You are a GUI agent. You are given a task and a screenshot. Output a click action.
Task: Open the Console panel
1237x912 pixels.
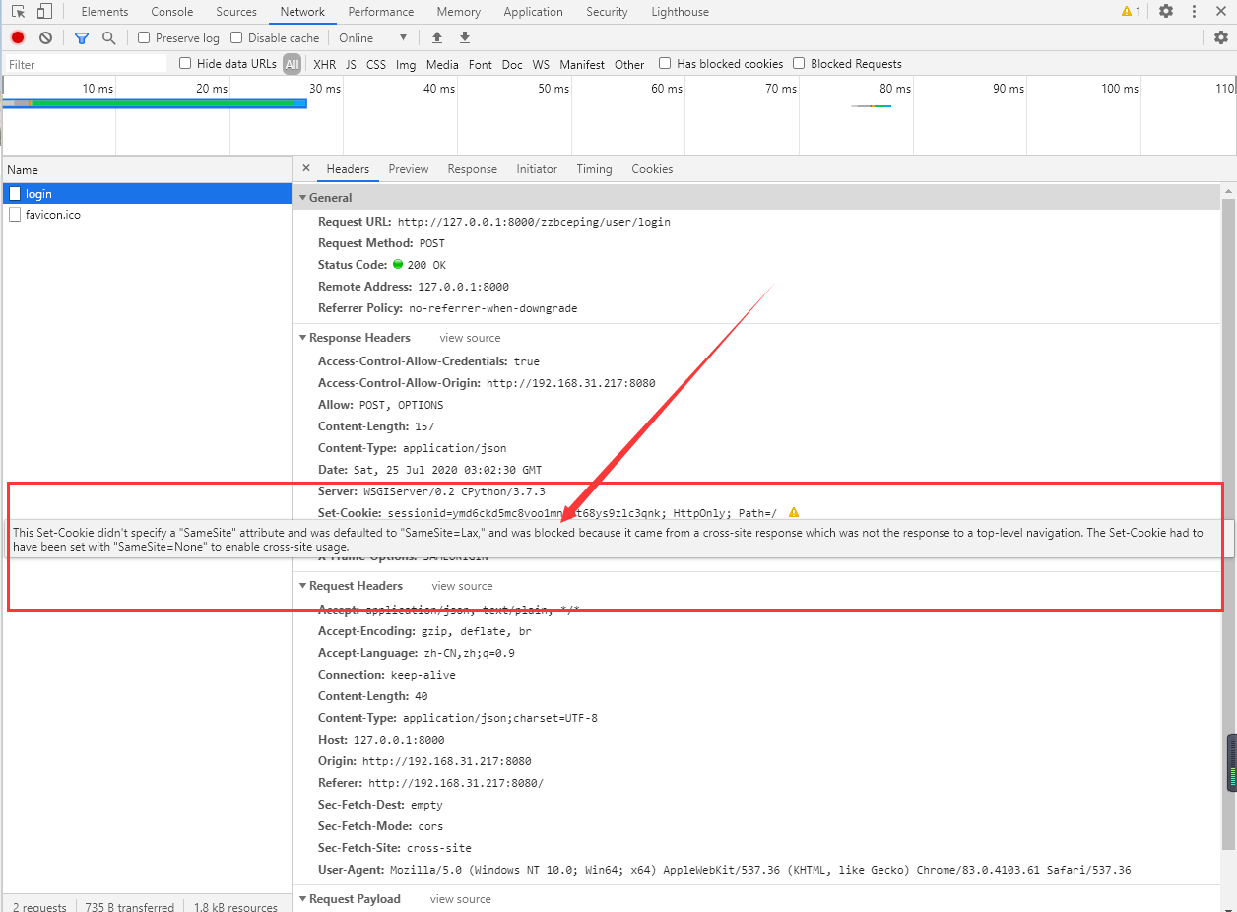click(x=172, y=12)
